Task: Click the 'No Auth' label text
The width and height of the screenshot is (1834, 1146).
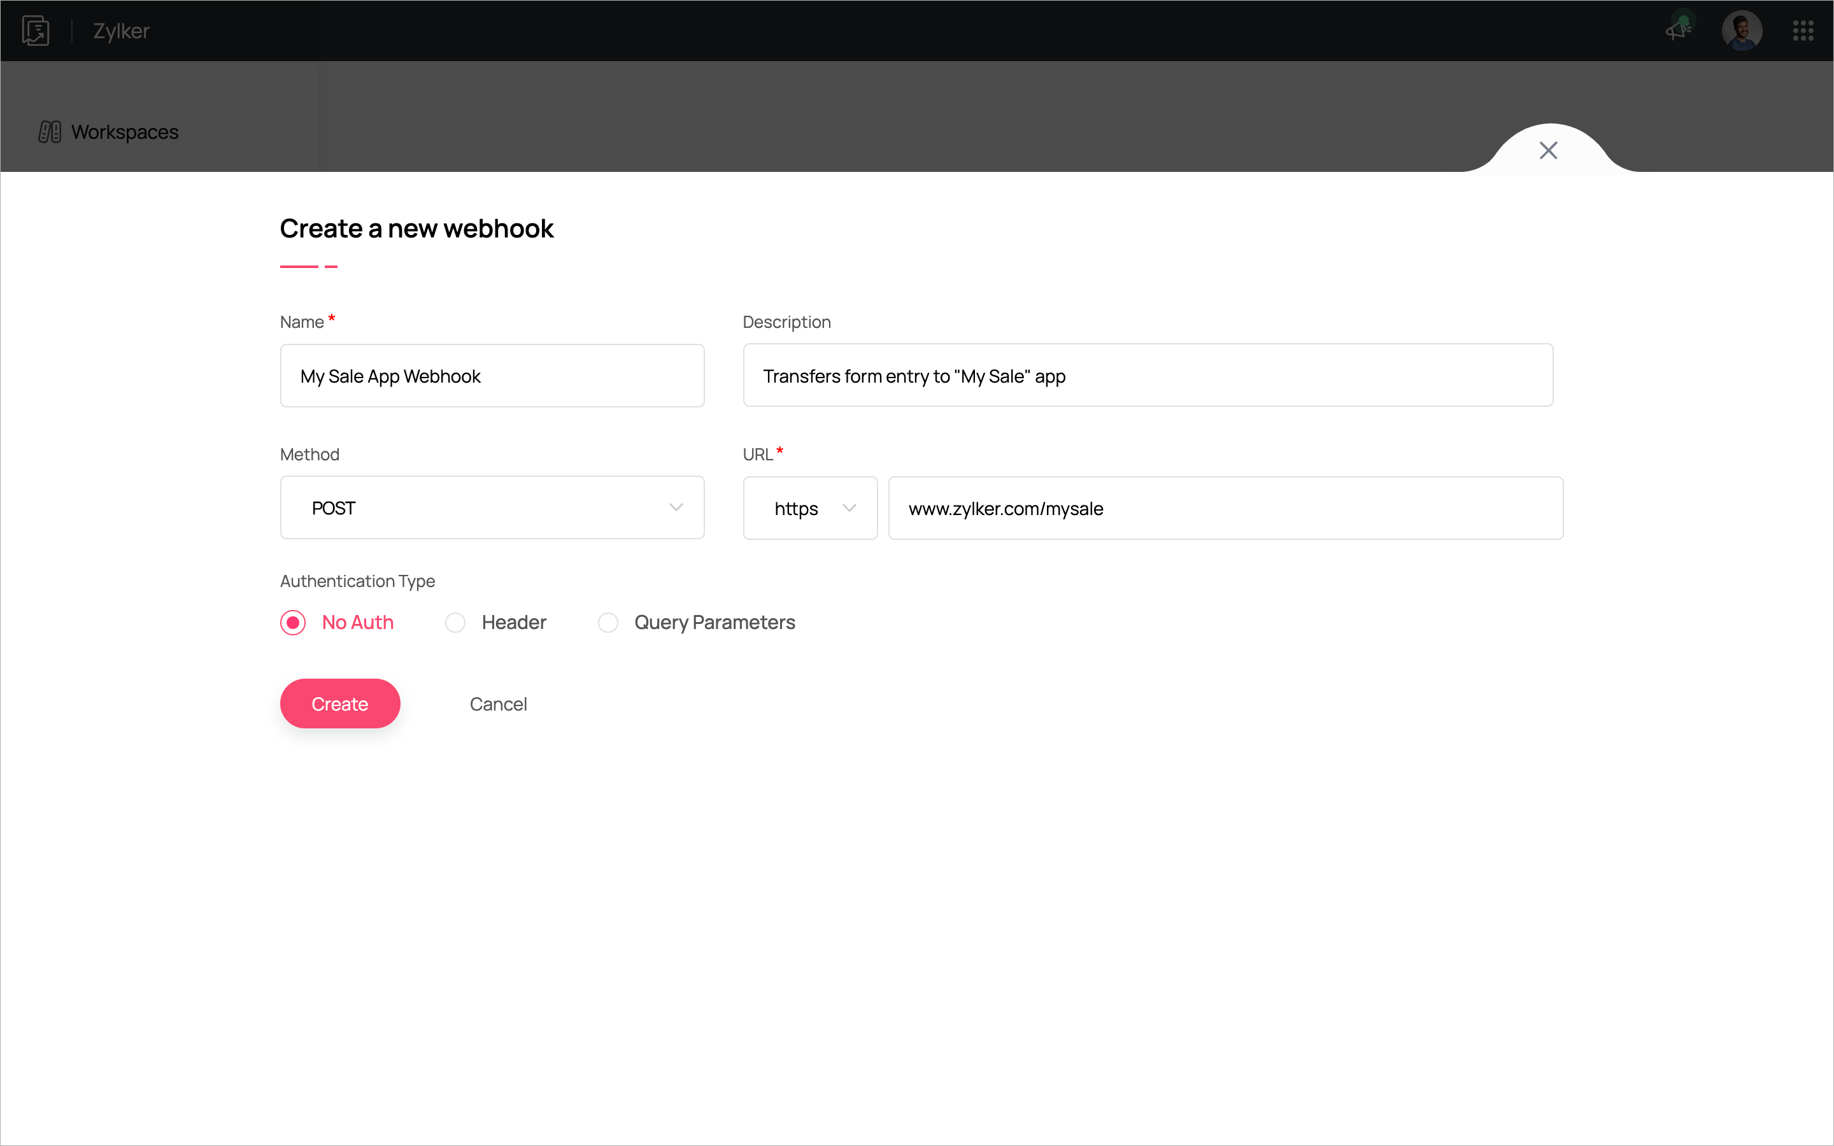Action: point(358,622)
